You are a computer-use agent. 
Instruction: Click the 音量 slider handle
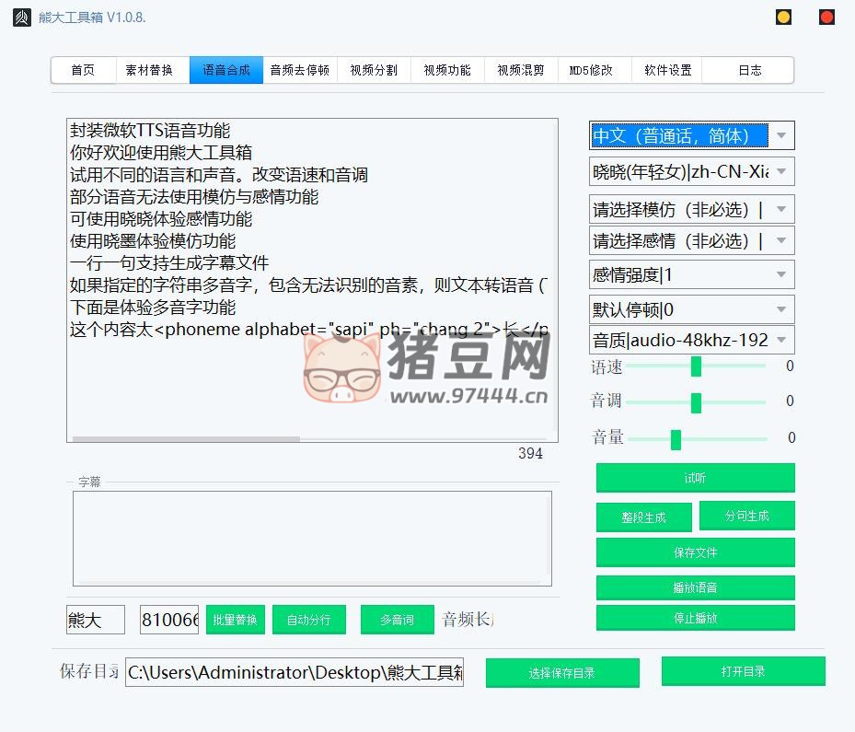pyautogui.click(x=676, y=439)
